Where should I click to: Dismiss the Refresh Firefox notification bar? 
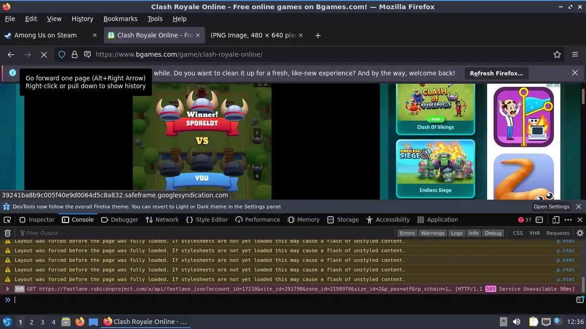coord(575,73)
